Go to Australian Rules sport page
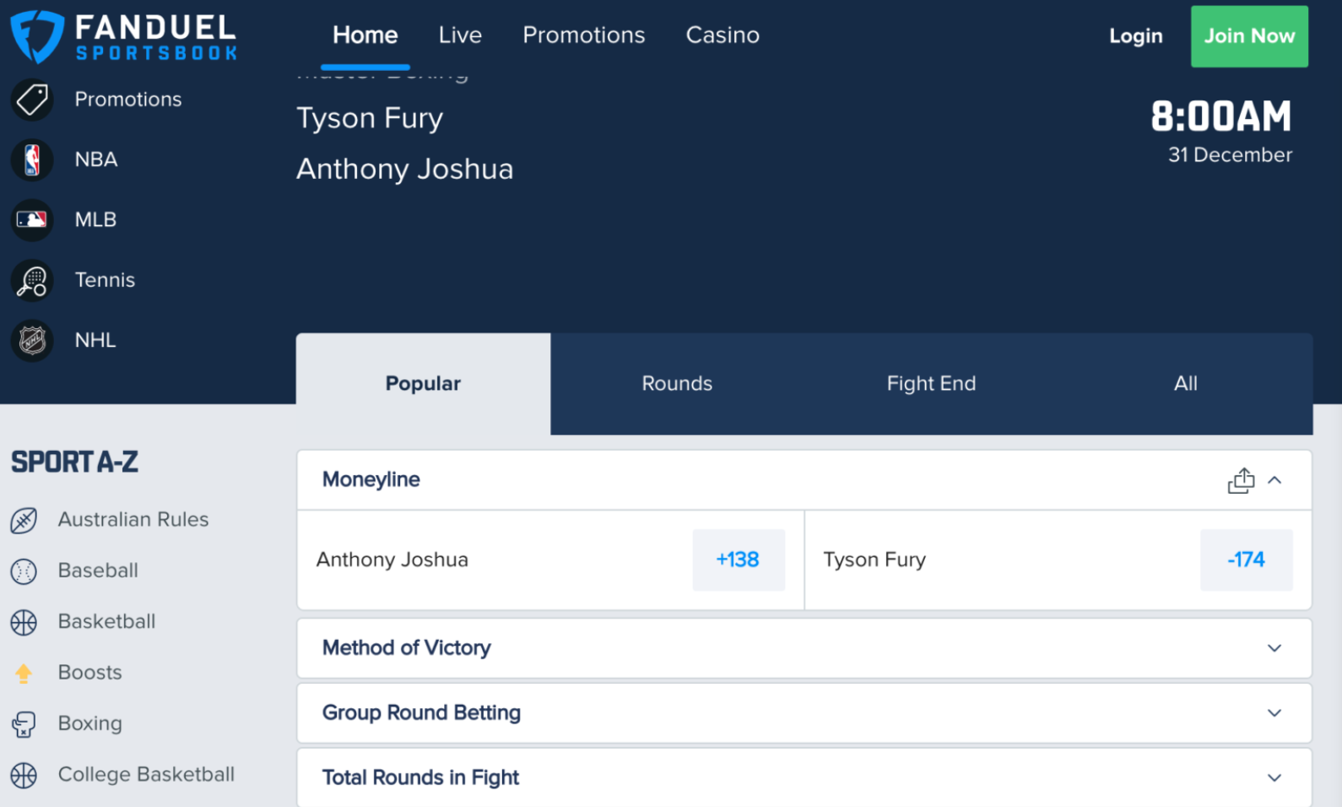Viewport: 1342px width, 807px height. coord(133,520)
